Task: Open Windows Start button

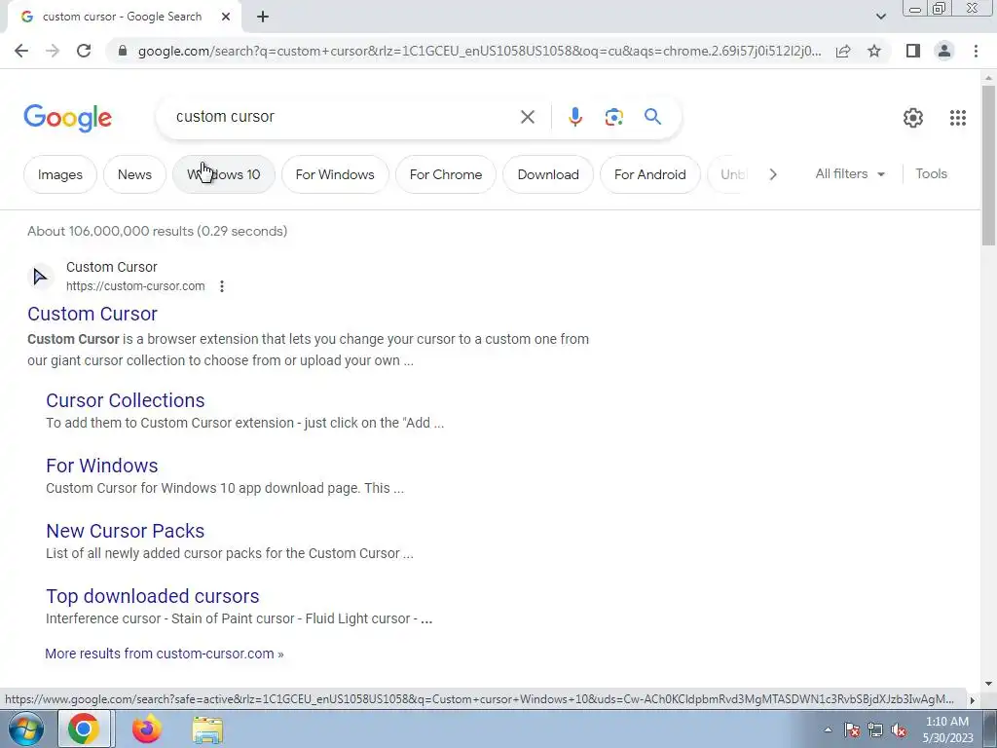Action: pyautogui.click(x=25, y=729)
